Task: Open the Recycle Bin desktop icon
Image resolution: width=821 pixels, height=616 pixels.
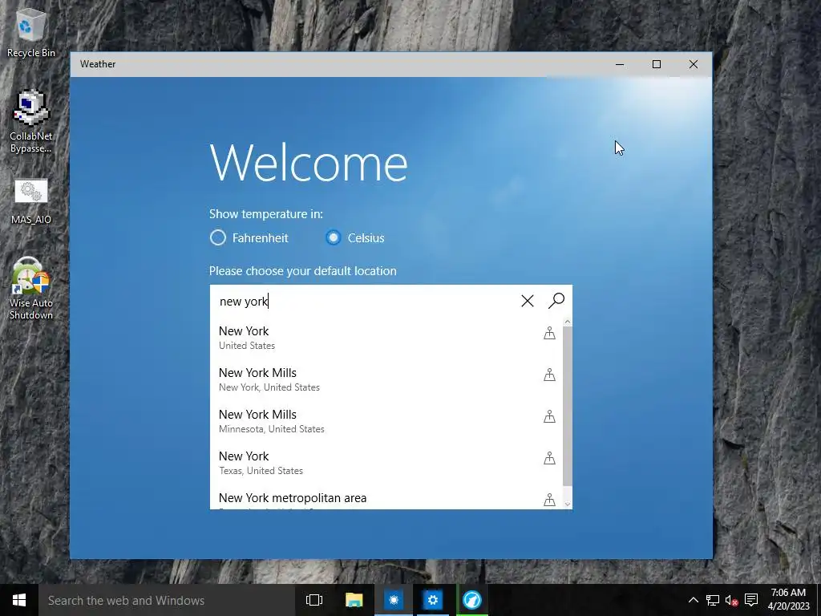Action: point(31,32)
